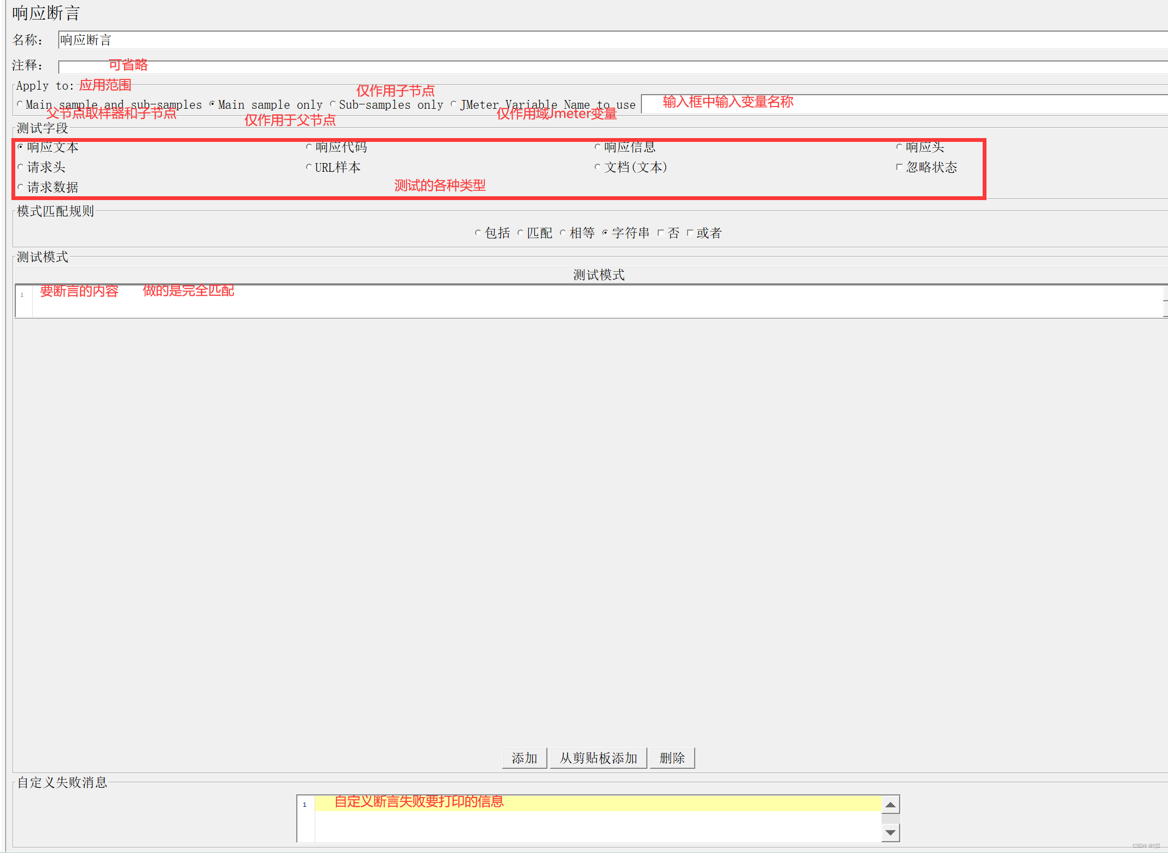Image resolution: width=1168 pixels, height=853 pixels.
Task: Click the 添加 button
Action: tap(524, 758)
